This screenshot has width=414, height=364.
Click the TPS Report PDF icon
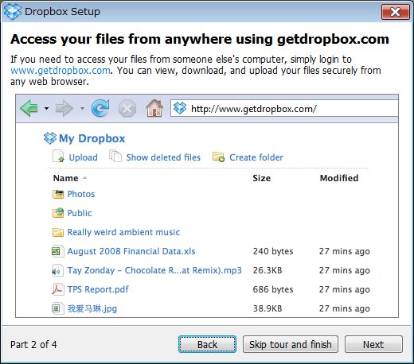(57, 289)
